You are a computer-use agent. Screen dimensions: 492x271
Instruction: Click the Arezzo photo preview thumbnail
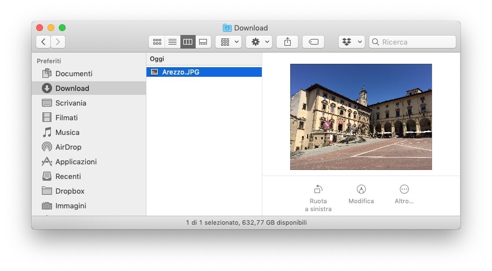click(x=361, y=117)
